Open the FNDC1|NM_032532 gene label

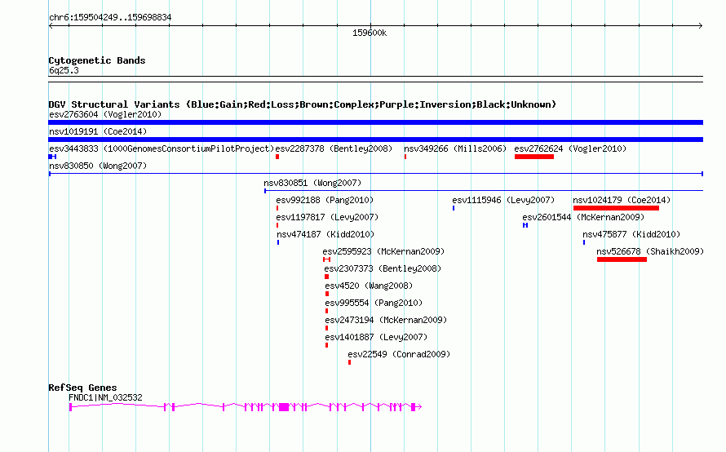click(105, 397)
